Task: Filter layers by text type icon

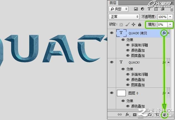Action: [x=149, y=9]
